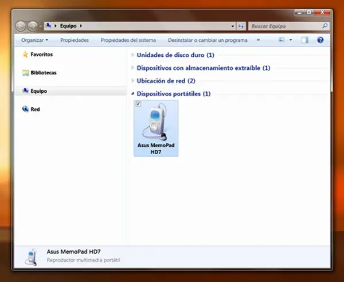Click the Red network globe icon
This screenshot has width=344, height=282.
tap(25, 109)
